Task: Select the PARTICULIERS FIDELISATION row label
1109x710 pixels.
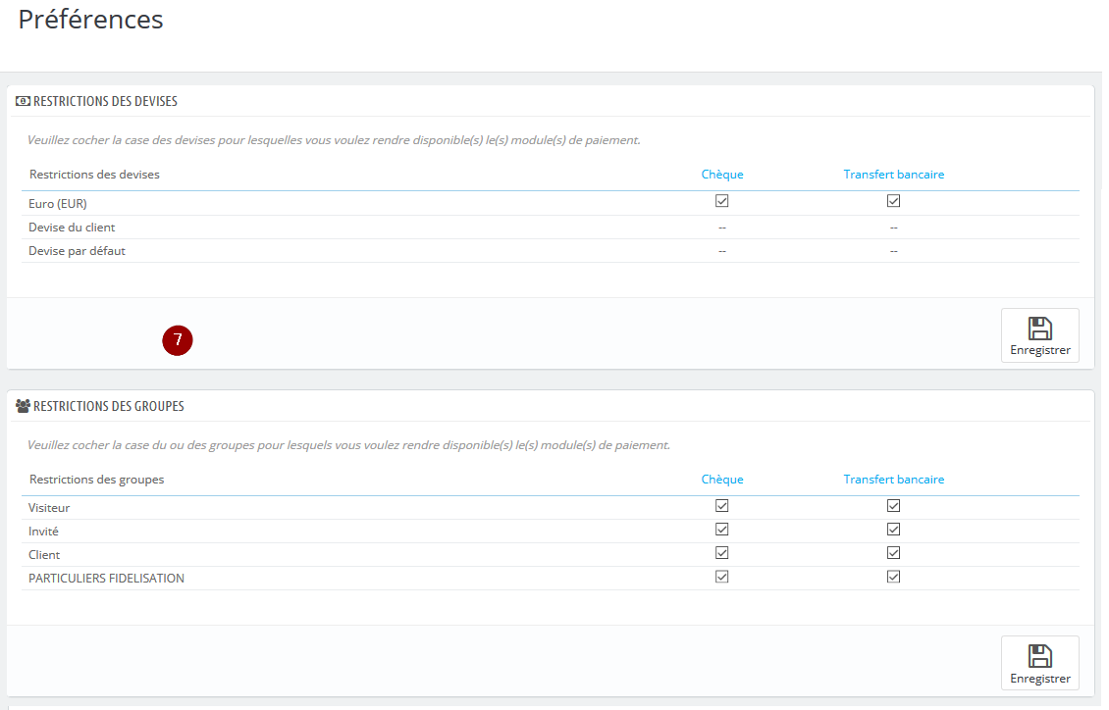Action: [x=106, y=579]
